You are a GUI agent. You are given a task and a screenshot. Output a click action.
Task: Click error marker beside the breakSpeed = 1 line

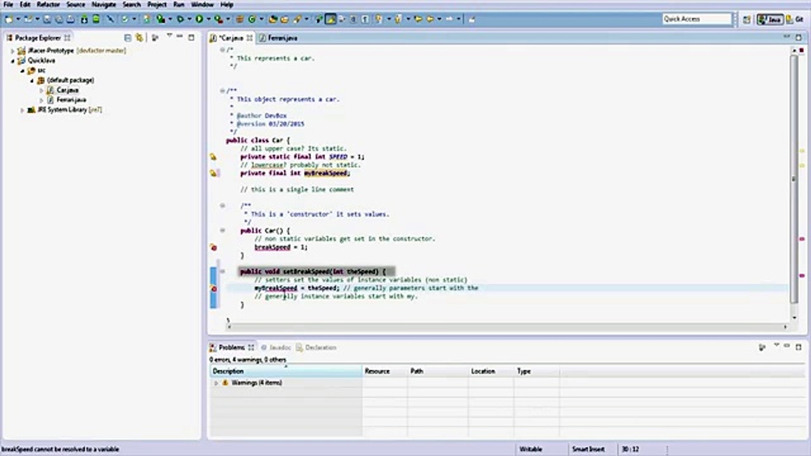point(214,248)
